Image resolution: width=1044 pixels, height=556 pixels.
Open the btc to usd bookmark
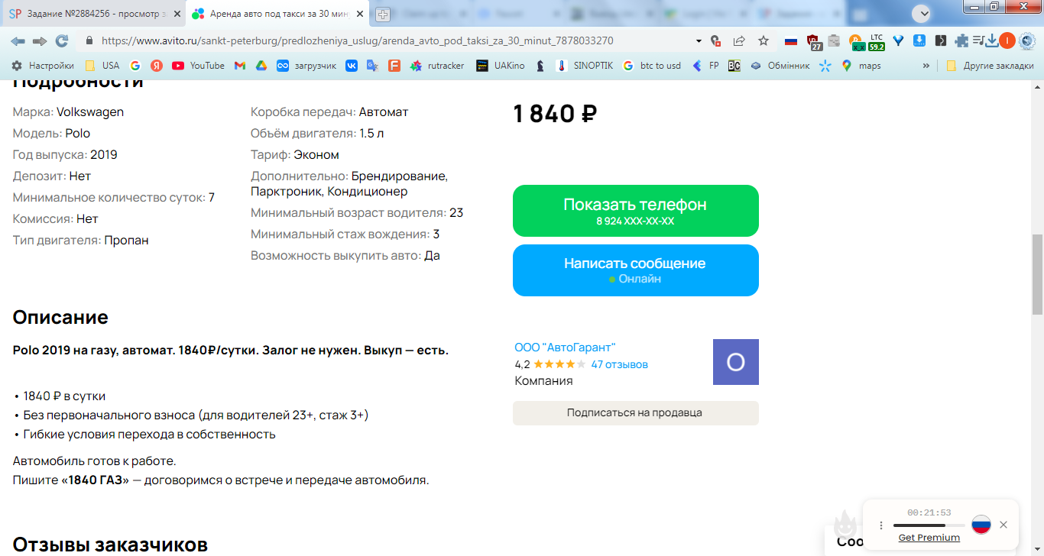651,66
